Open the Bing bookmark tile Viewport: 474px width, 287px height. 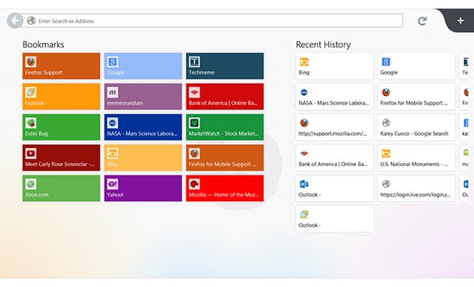coord(143,158)
